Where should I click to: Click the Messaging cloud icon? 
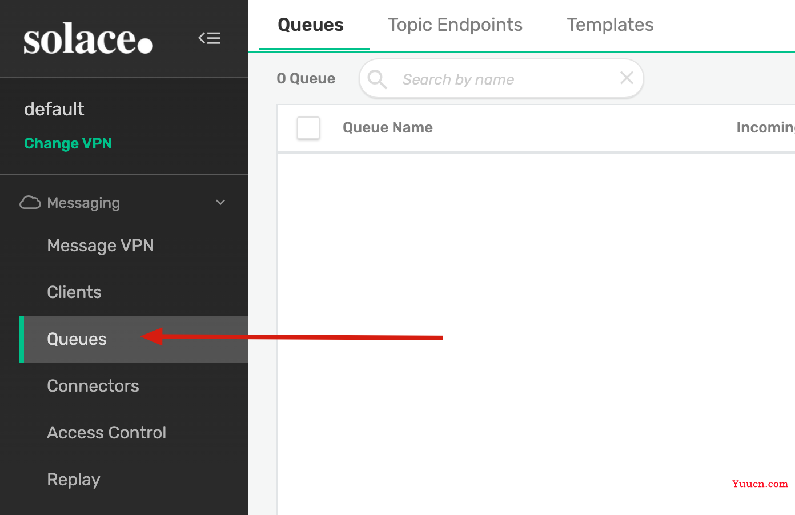(x=30, y=203)
